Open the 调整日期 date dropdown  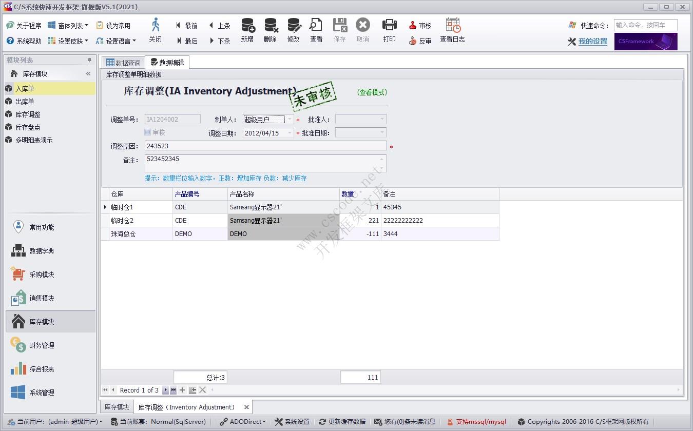pos(290,133)
